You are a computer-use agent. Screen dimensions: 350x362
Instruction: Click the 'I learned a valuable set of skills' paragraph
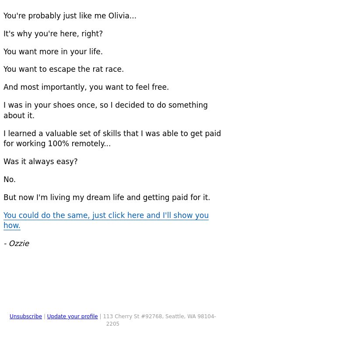tap(112, 138)
